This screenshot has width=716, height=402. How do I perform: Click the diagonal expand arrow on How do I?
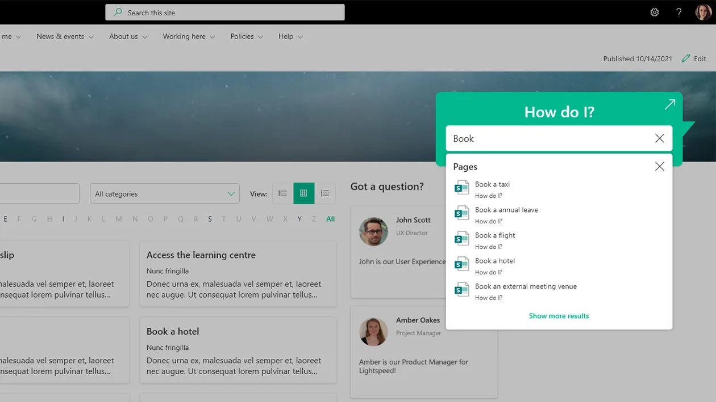[669, 105]
